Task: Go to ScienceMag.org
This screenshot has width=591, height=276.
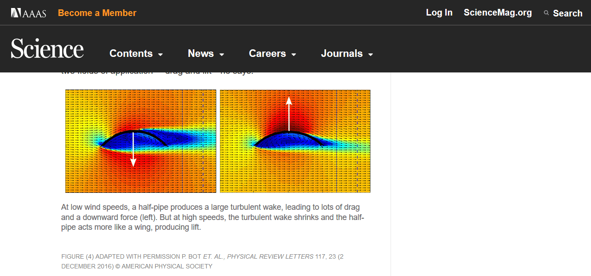Action: click(x=498, y=12)
